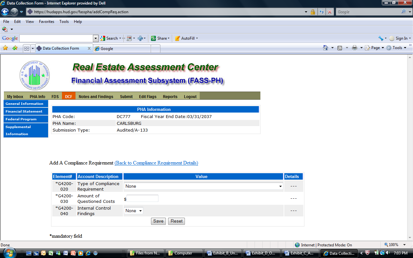The image size is (413, 258).
Task: Follow the Back to Compliance Requirement Details link
Action: (x=156, y=163)
